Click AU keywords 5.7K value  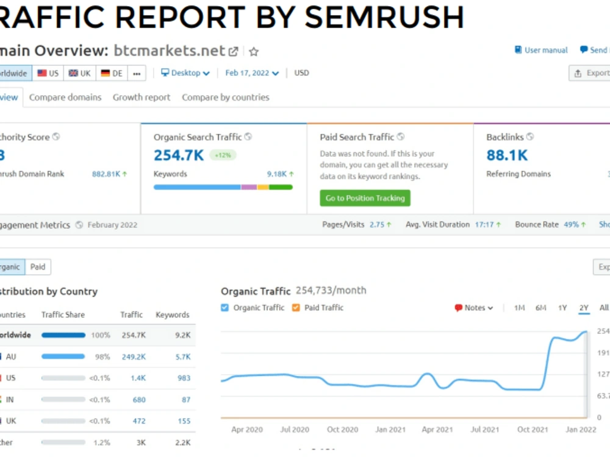point(183,356)
